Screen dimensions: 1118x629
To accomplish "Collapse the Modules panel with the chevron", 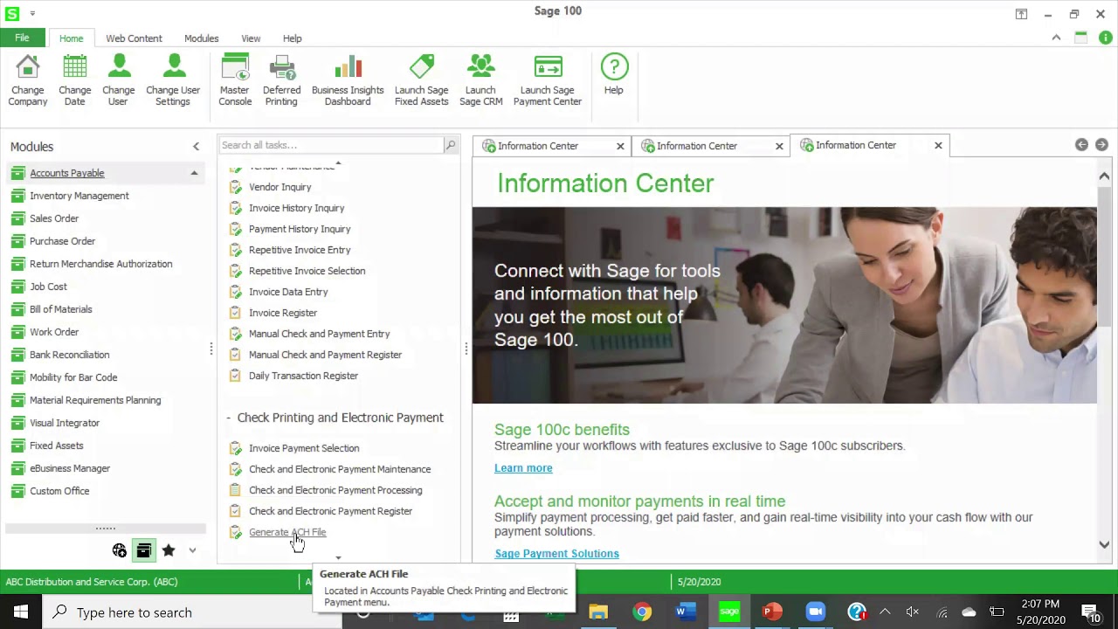I will click(x=196, y=147).
